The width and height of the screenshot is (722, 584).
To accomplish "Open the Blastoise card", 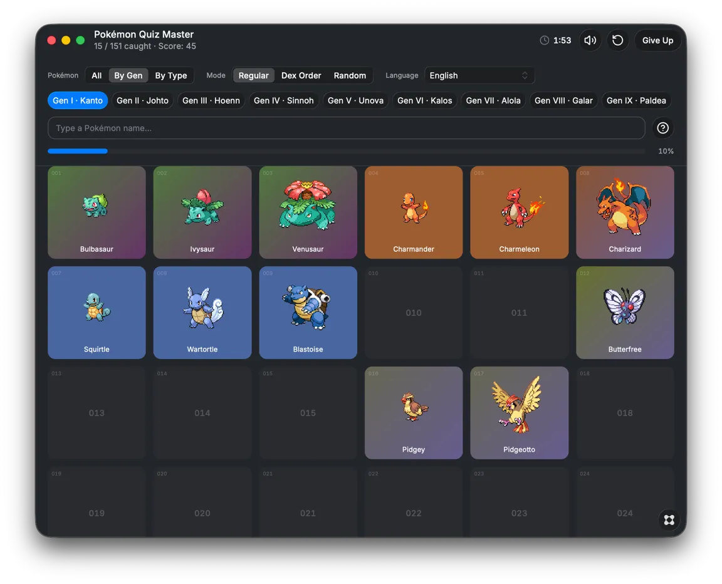I will pos(308,313).
